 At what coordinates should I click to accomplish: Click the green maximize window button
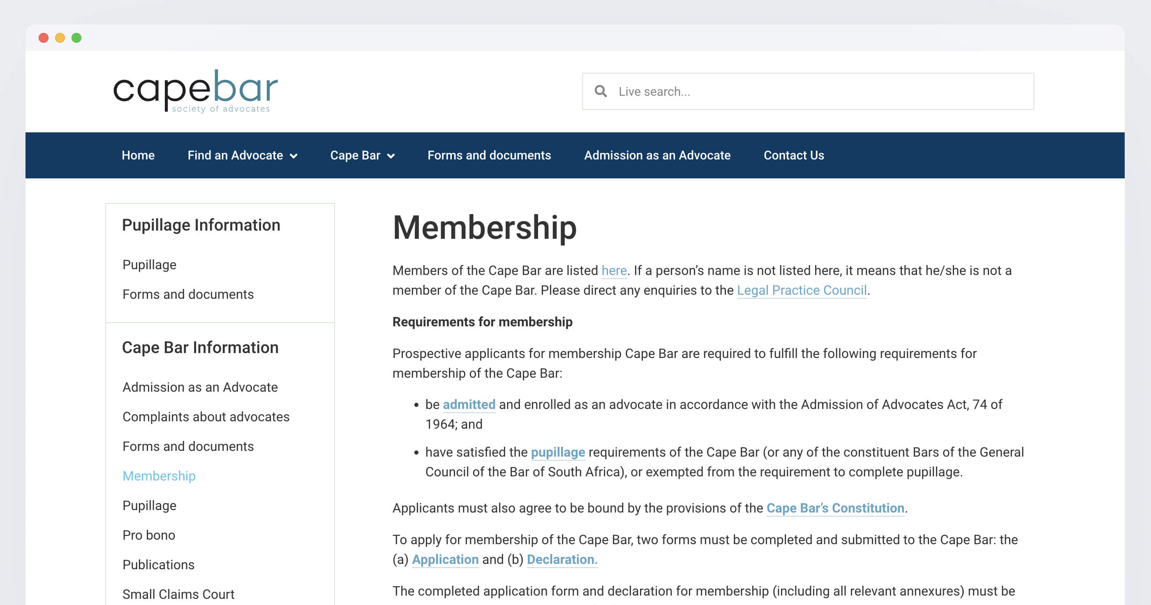pyautogui.click(x=76, y=38)
